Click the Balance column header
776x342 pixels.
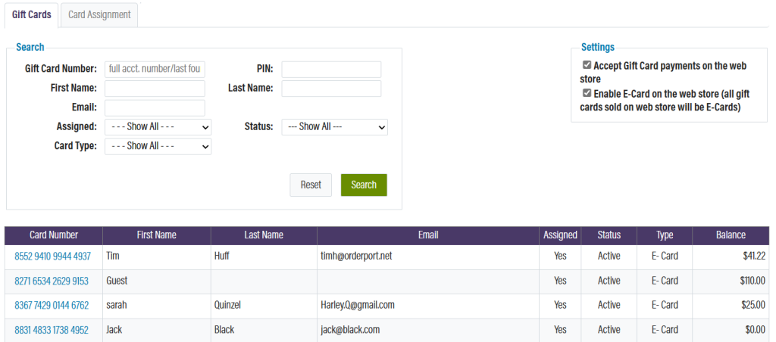coord(731,235)
